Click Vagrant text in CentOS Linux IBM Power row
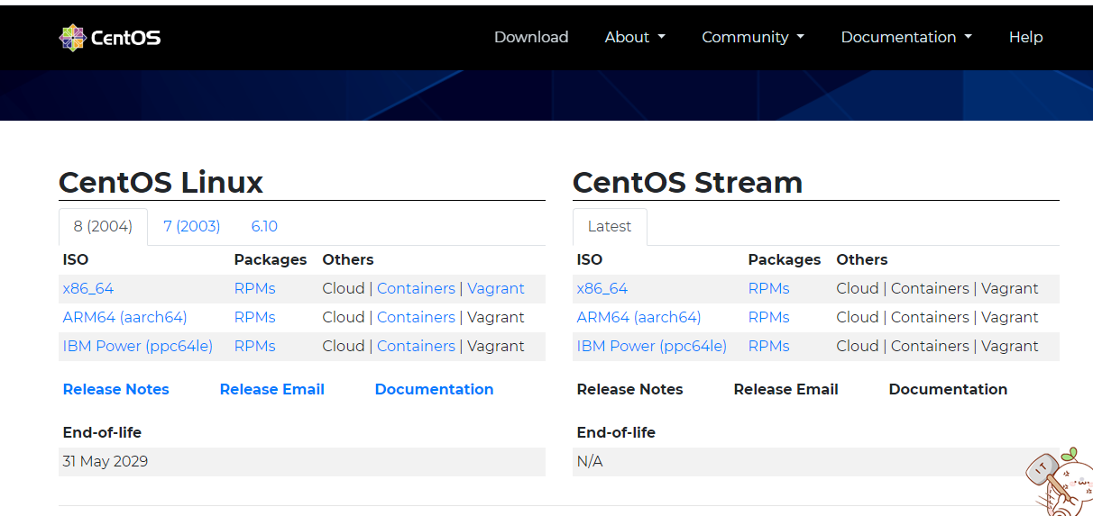This screenshot has width=1093, height=516. tap(496, 346)
